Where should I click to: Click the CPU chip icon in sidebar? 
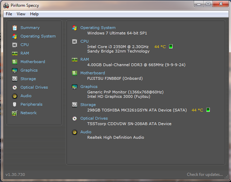pyautogui.click(x=15, y=45)
